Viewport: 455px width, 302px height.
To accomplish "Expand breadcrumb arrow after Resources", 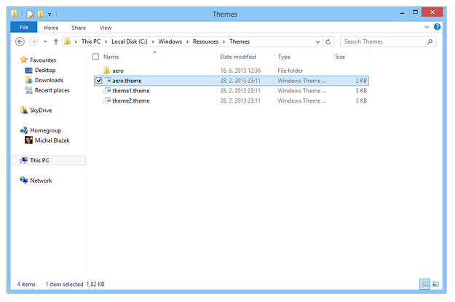I will [224, 41].
